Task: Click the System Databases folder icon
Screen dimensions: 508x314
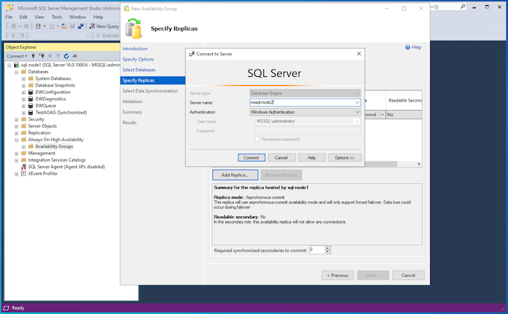Action: (31, 78)
